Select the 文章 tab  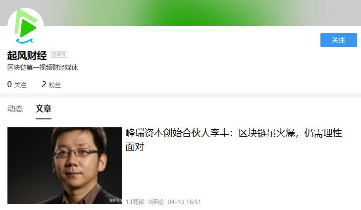[x=44, y=108]
